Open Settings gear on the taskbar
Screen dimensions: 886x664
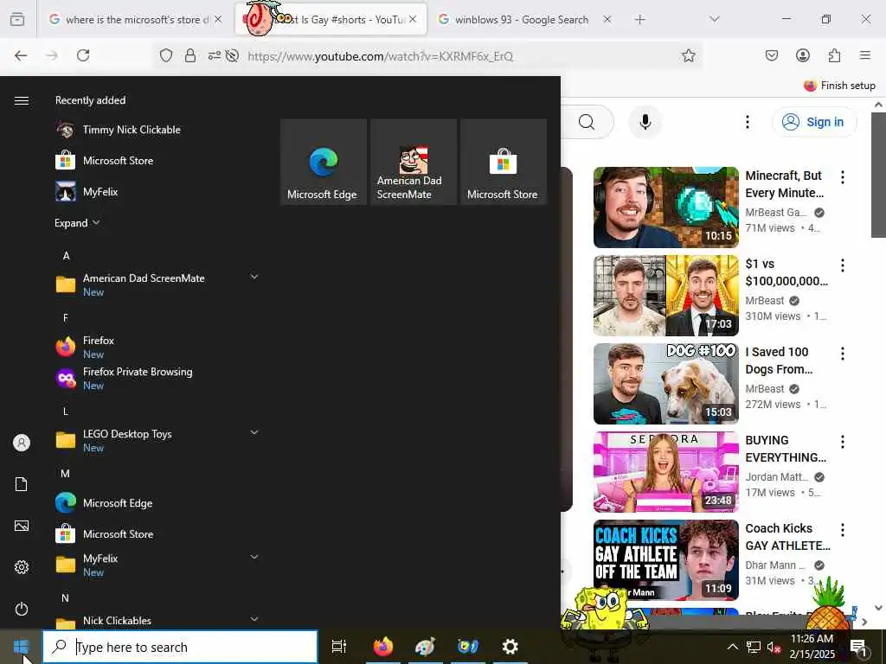510,647
